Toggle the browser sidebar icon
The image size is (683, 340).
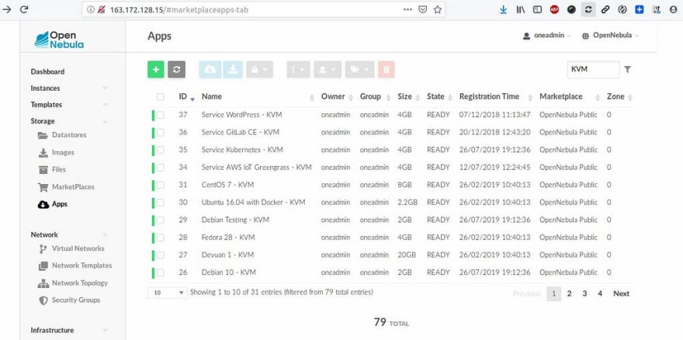click(x=538, y=9)
